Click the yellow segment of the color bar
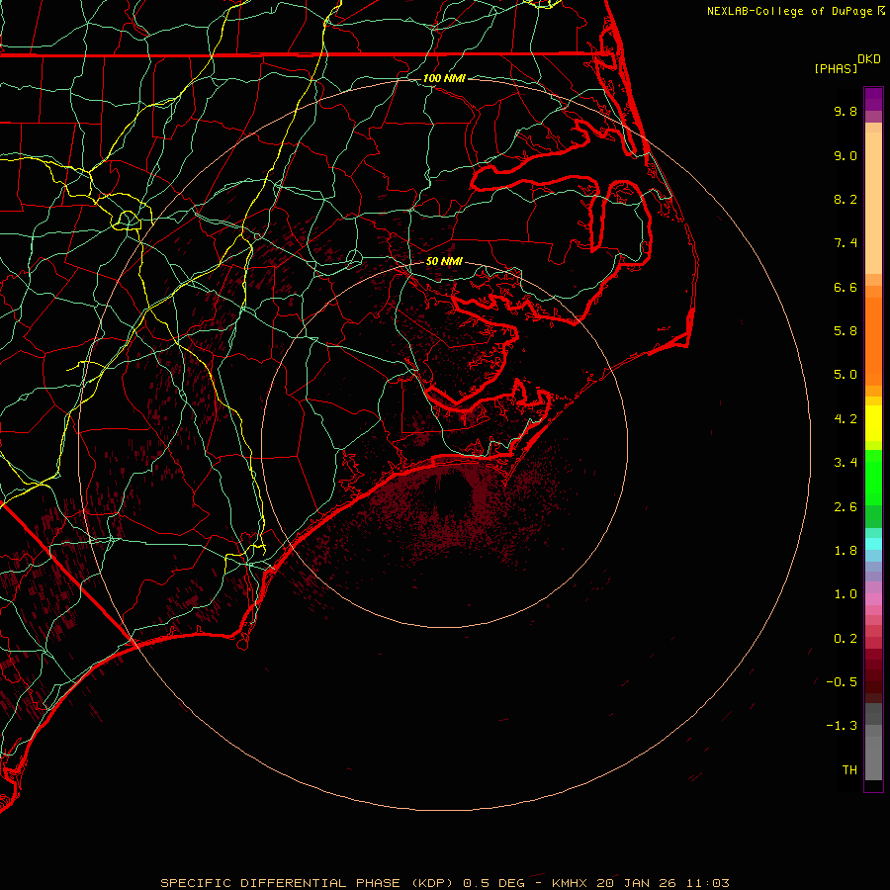The width and height of the screenshot is (890, 890). coord(873,423)
